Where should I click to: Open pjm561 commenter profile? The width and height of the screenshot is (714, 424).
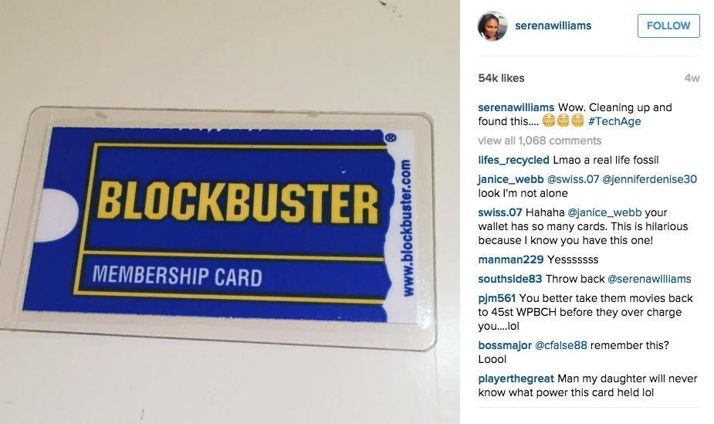point(497,298)
